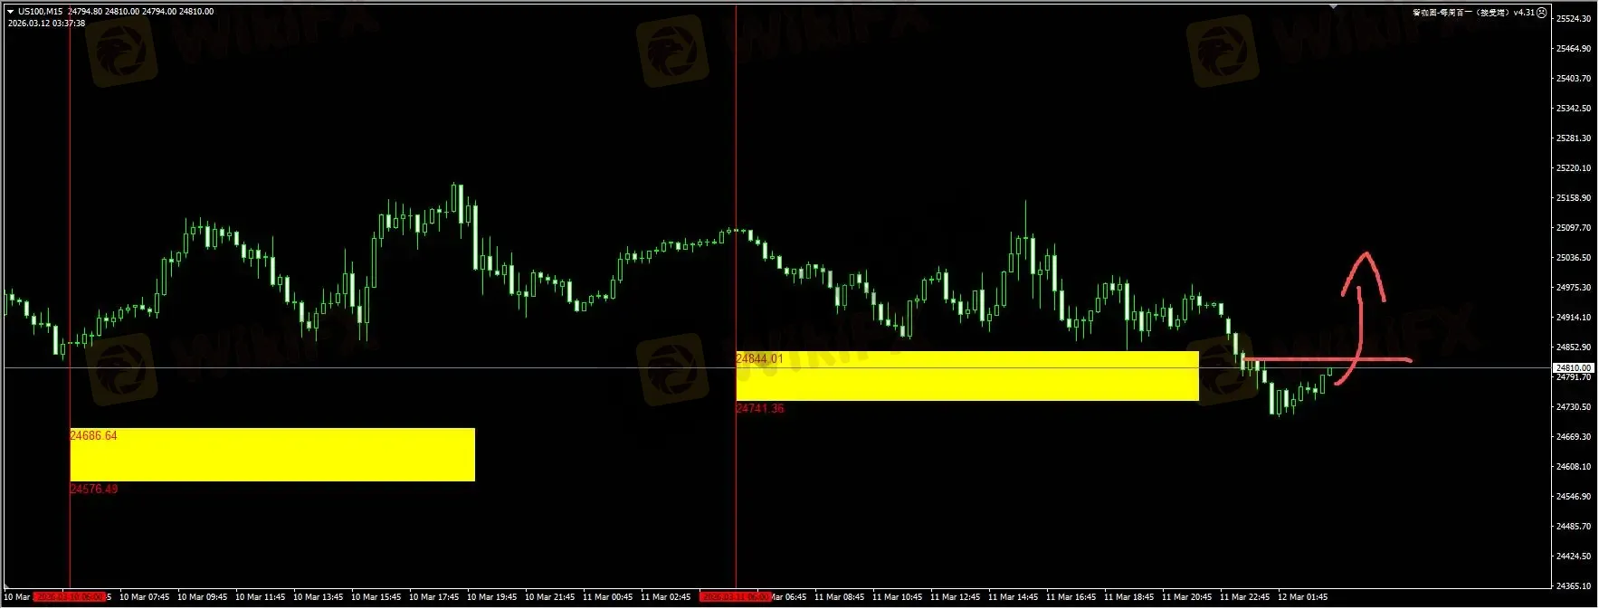Click the 11 Mar 14:45 time label

tap(1014, 597)
